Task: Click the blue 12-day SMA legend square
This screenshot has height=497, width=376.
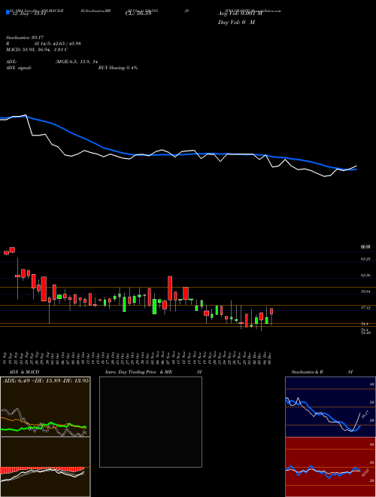Action: pos(8,13)
